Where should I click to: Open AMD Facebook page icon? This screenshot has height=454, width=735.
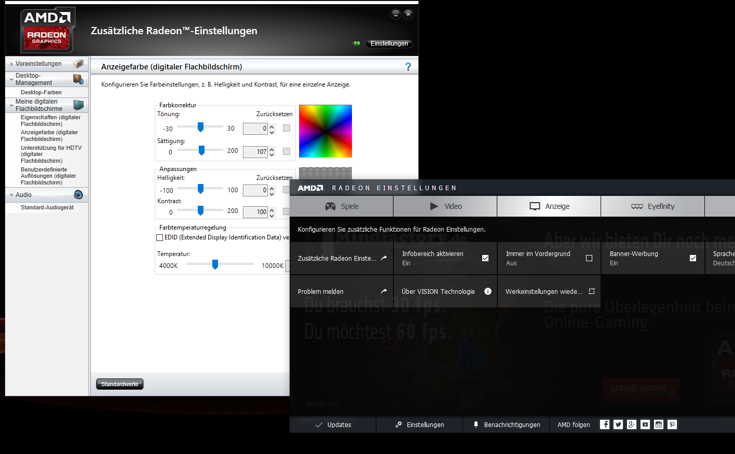pyautogui.click(x=605, y=424)
